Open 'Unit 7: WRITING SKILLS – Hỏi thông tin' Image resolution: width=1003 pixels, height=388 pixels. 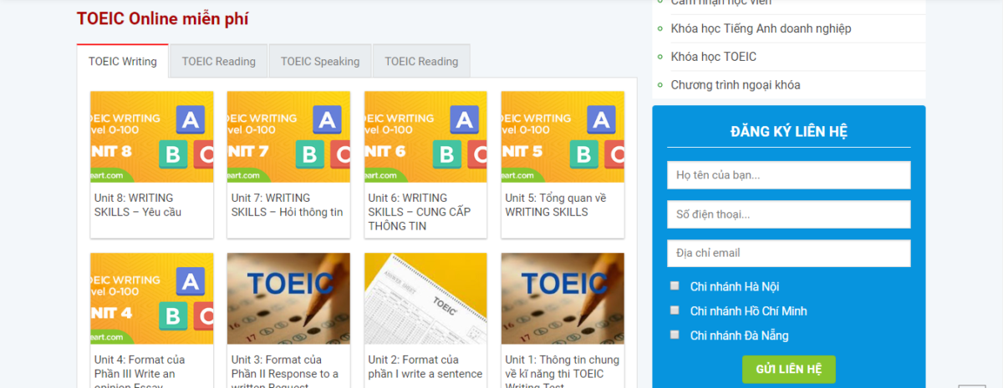287,204
